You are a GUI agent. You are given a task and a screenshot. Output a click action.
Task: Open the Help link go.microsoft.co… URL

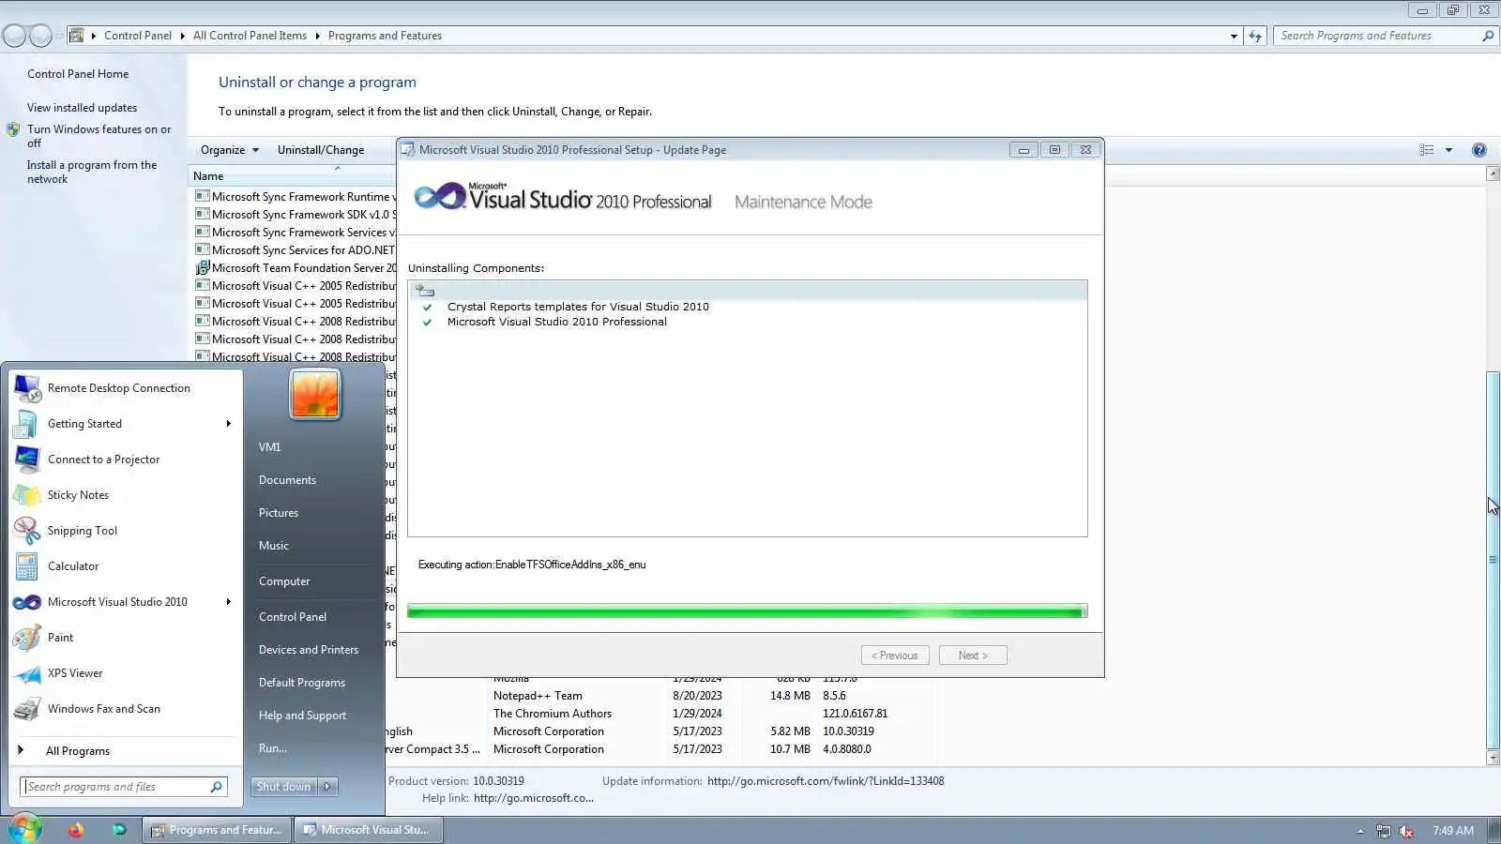click(x=534, y=798)
